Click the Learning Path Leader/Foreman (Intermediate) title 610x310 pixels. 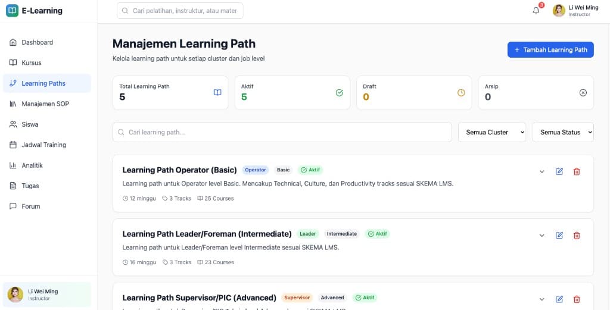click(207, 234)
